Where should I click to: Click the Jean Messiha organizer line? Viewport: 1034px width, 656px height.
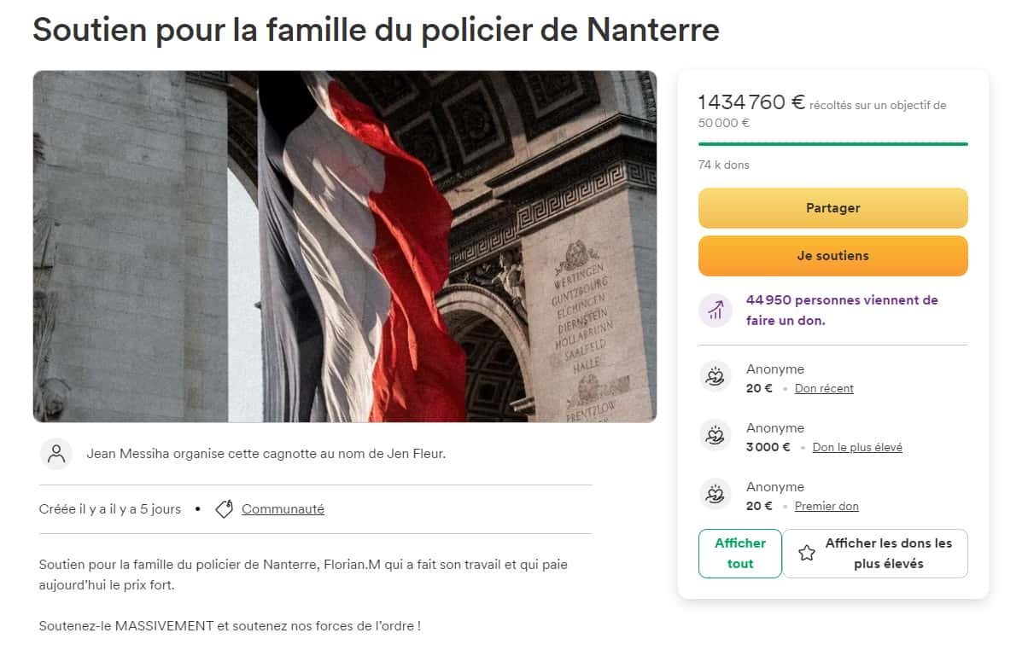[266, 454]
